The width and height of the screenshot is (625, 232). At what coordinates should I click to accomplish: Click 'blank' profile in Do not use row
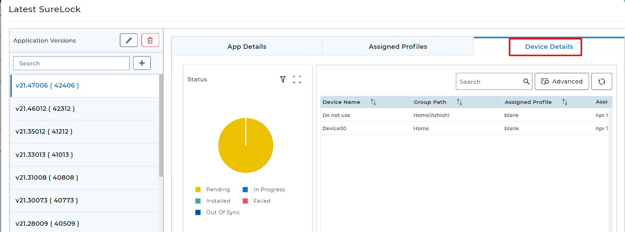[511, 115]
